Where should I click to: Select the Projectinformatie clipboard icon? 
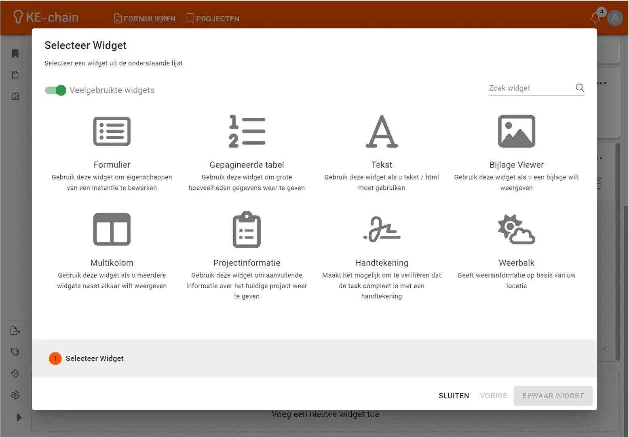point(247,229)
